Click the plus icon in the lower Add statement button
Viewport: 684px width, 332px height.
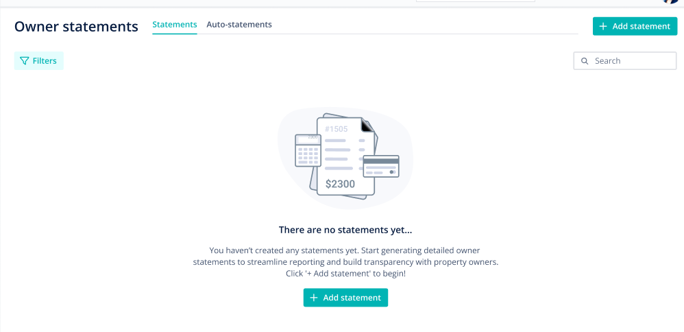(x=314, y=298)
